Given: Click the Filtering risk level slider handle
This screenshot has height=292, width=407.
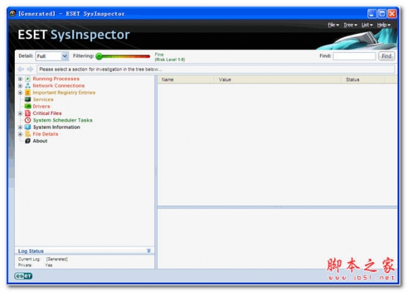Looking at the screenshot, I should pyautogui.click(x=99, y=56).
